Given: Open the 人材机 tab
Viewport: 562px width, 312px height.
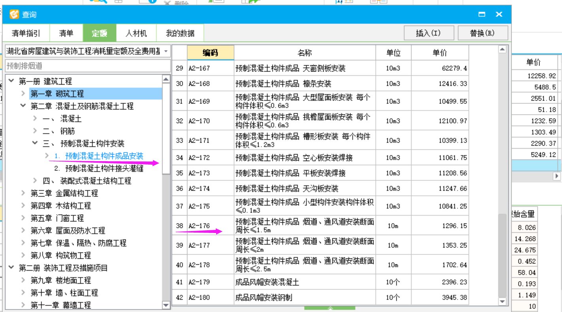Looking at the screenshot, I should 136,33.
